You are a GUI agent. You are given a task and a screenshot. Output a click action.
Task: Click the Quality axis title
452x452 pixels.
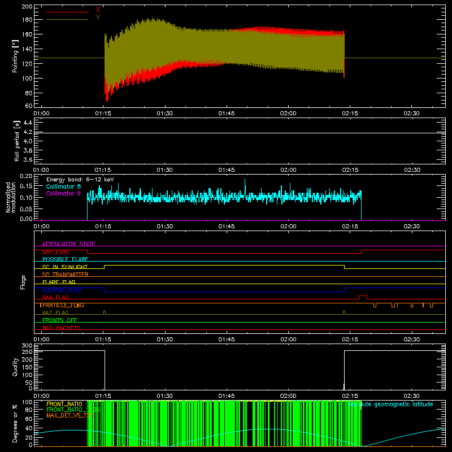pyautogui.click(x=15, y=367)
